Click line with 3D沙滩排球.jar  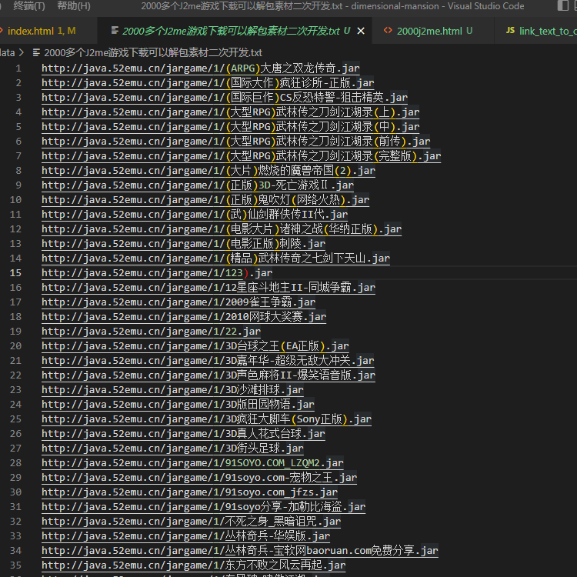click(172, 390)
